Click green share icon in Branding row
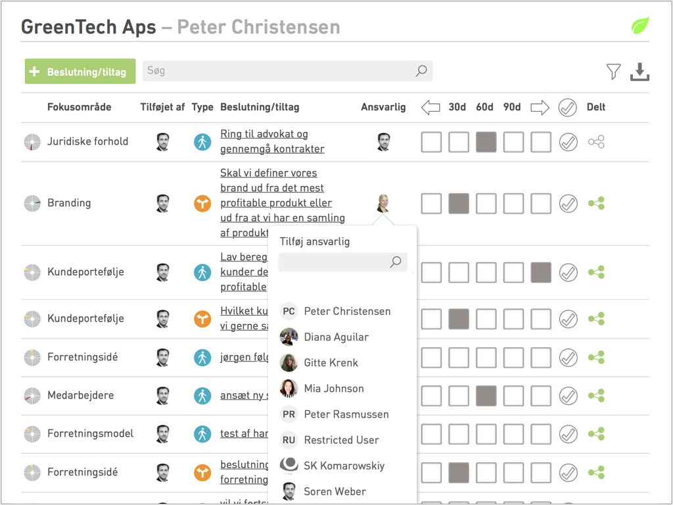The width and height of the screenshot is (673, 505). point(596,204)
